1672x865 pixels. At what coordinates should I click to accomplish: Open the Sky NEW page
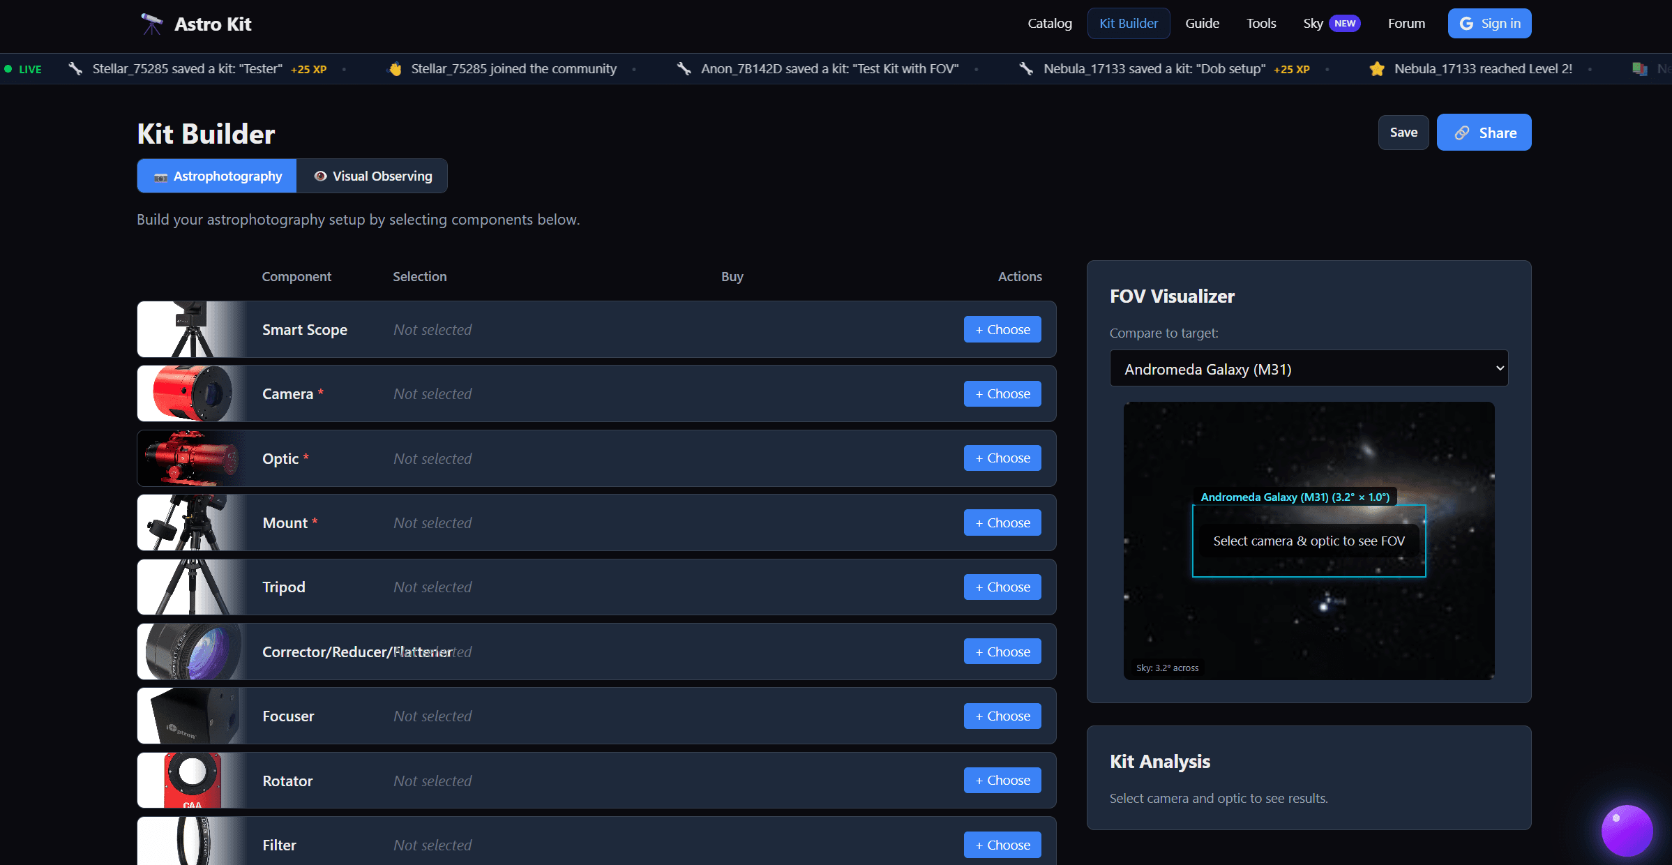1311,23
